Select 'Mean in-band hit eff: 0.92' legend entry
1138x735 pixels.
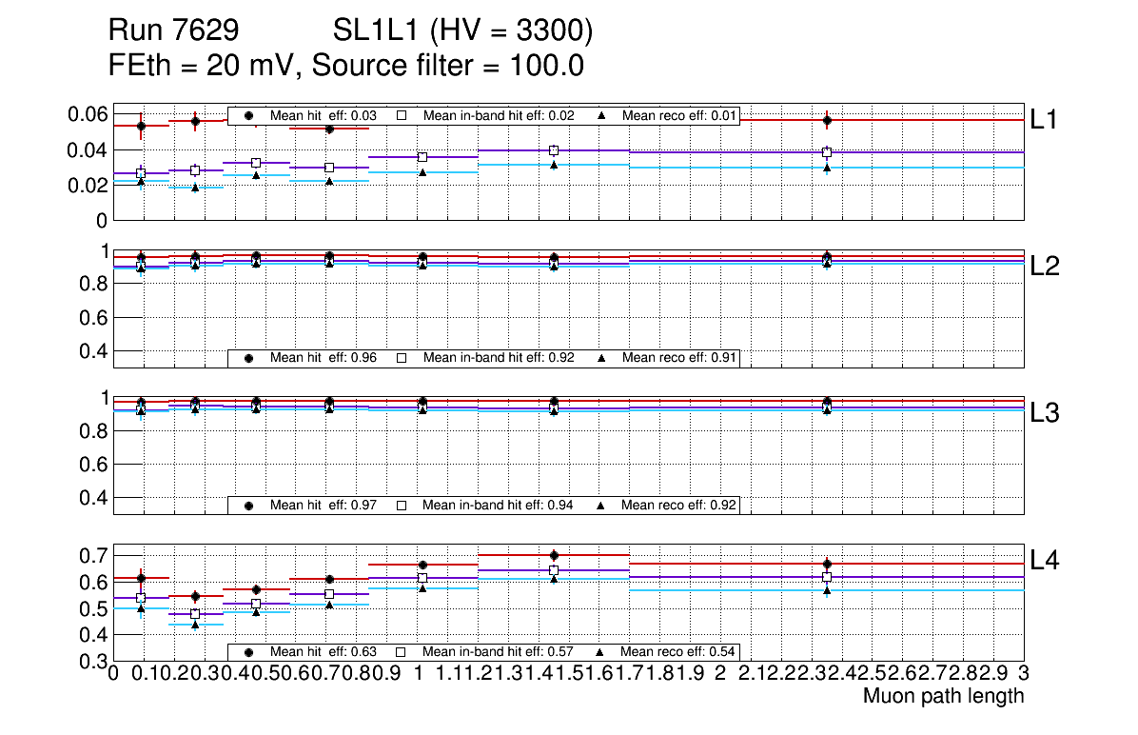point(499,358)
